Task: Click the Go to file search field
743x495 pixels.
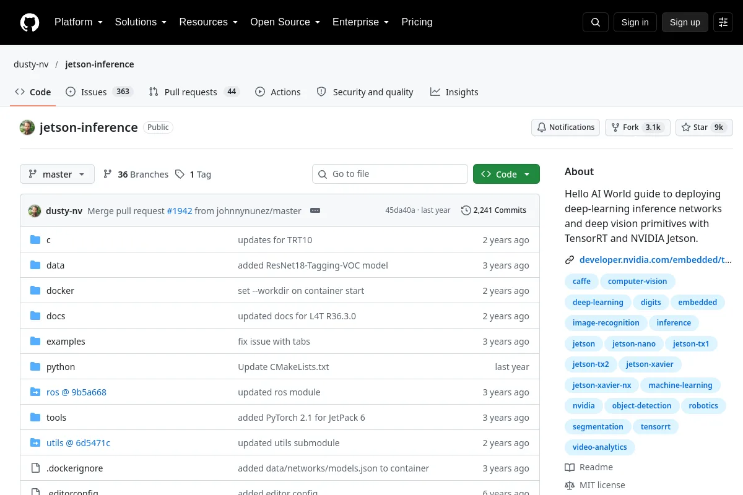Action: [390, 174]
